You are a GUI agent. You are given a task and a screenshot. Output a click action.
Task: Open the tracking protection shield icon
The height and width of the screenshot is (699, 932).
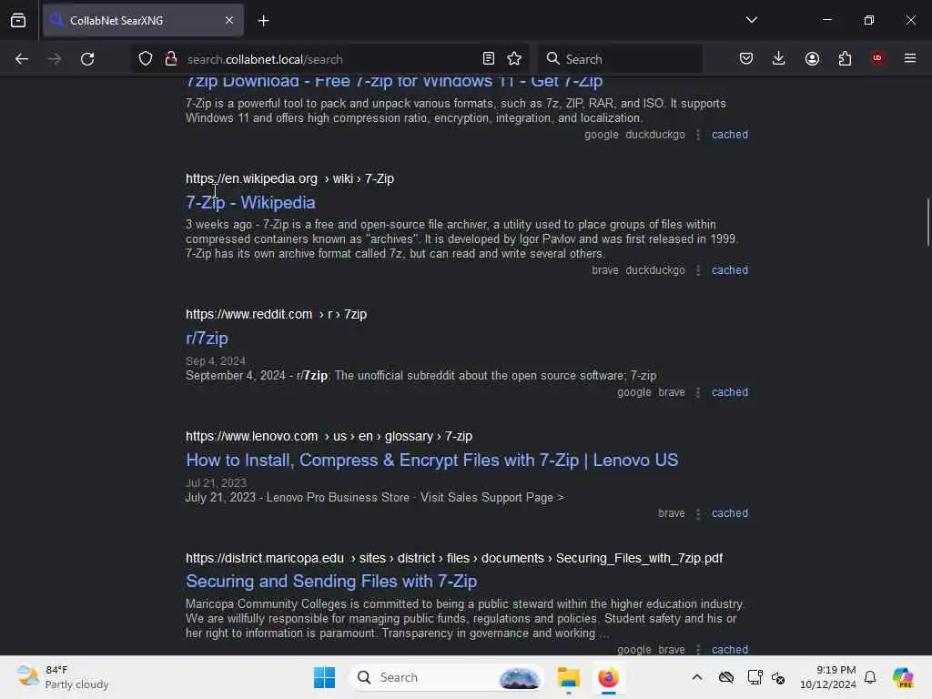(146, 59)
